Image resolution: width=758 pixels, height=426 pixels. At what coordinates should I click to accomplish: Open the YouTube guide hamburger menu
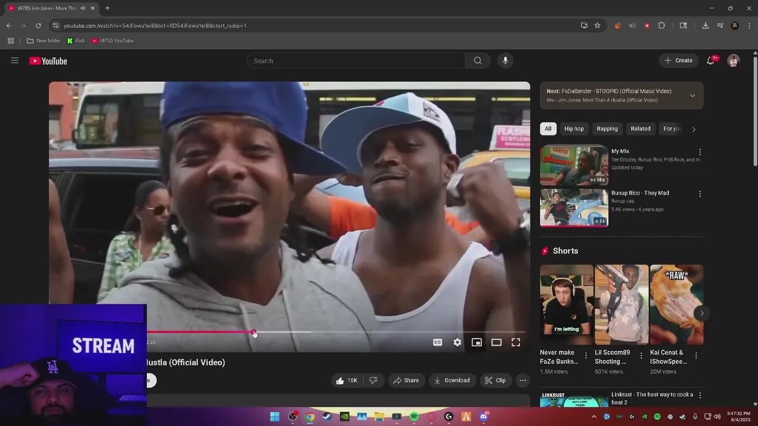click(15, 60)
